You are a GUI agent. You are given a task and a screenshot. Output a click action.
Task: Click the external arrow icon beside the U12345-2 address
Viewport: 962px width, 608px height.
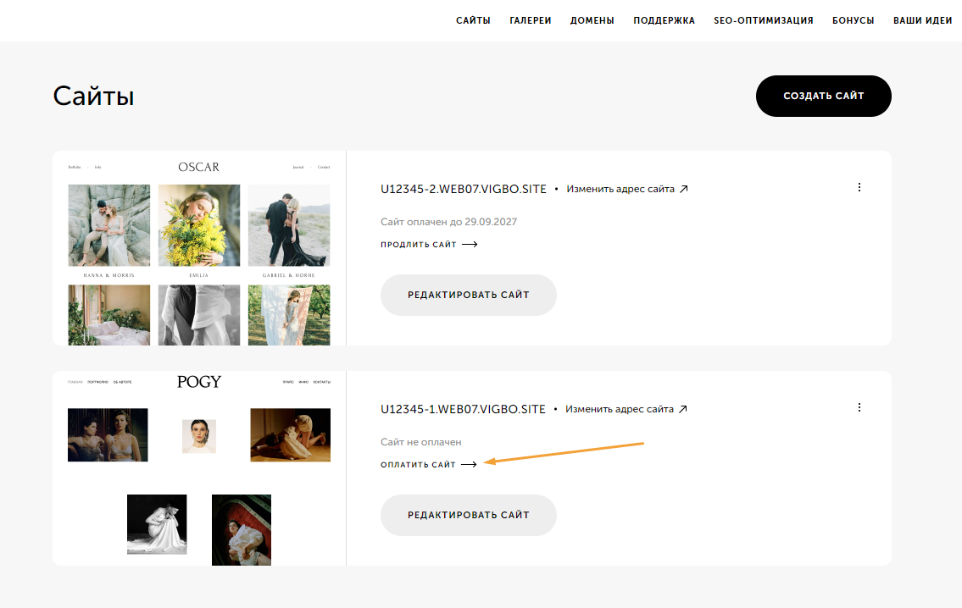[x=684, y=189]
